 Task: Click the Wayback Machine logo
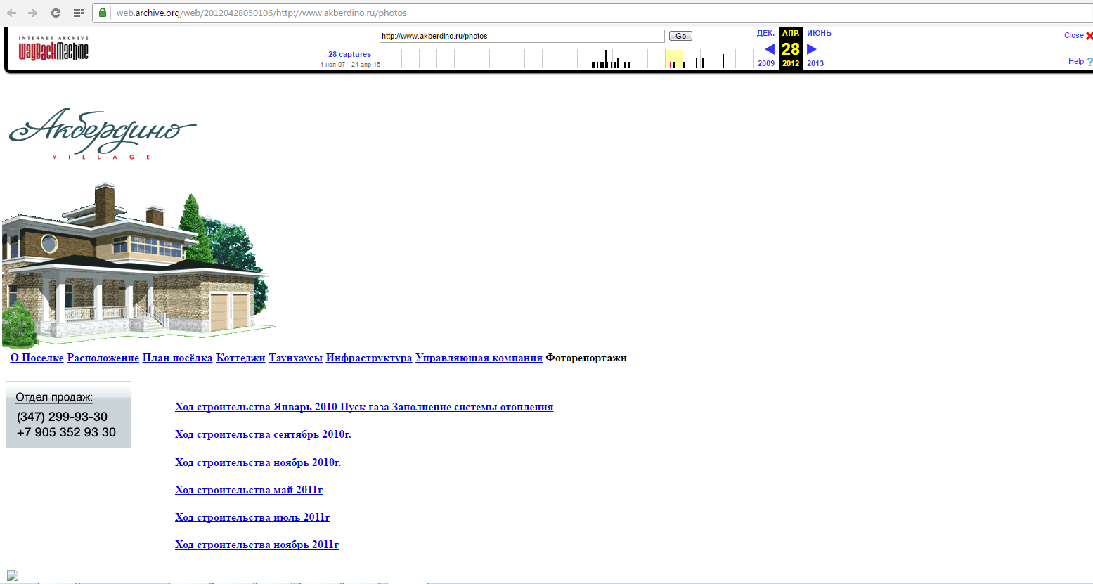53,48
